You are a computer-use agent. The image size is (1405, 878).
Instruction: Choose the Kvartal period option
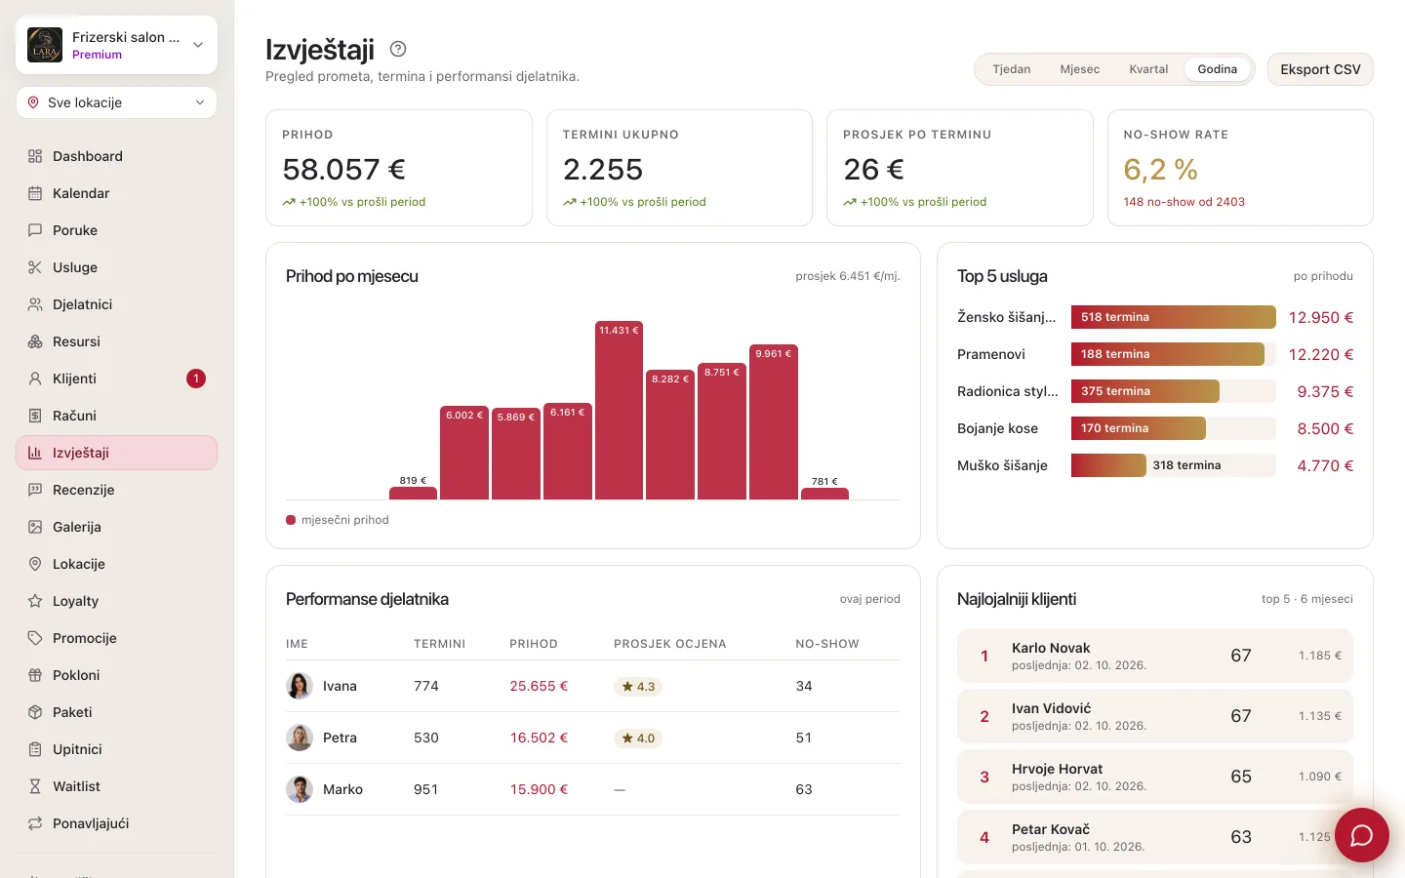coord(1148,69)
